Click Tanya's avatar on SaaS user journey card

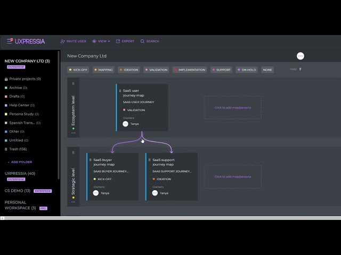point(126,124)
